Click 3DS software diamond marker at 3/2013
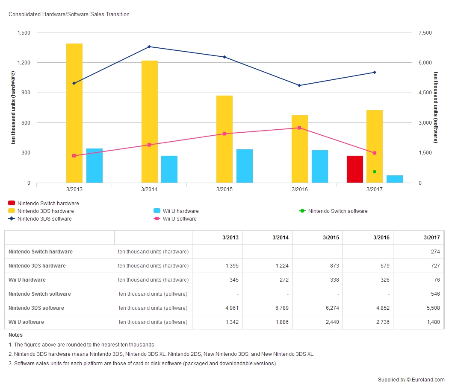This screenshot has width=449, height=387. (x=74, y=83)
